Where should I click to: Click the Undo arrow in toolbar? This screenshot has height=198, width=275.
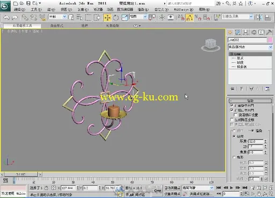pos(6,18)
